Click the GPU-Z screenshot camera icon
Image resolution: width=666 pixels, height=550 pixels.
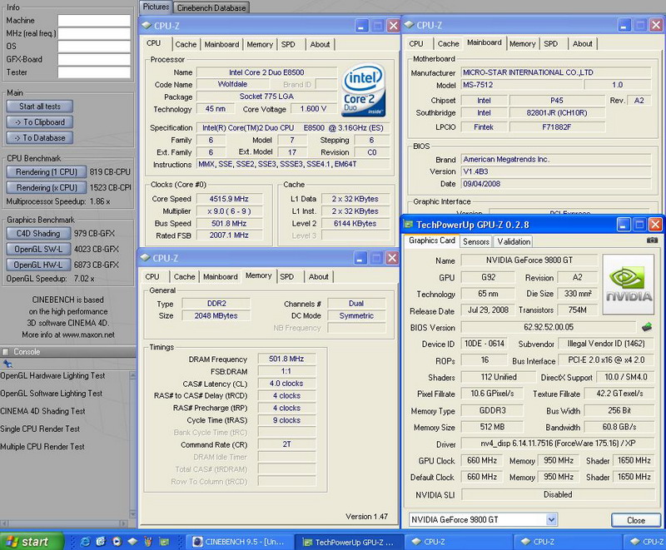[652, 240]
